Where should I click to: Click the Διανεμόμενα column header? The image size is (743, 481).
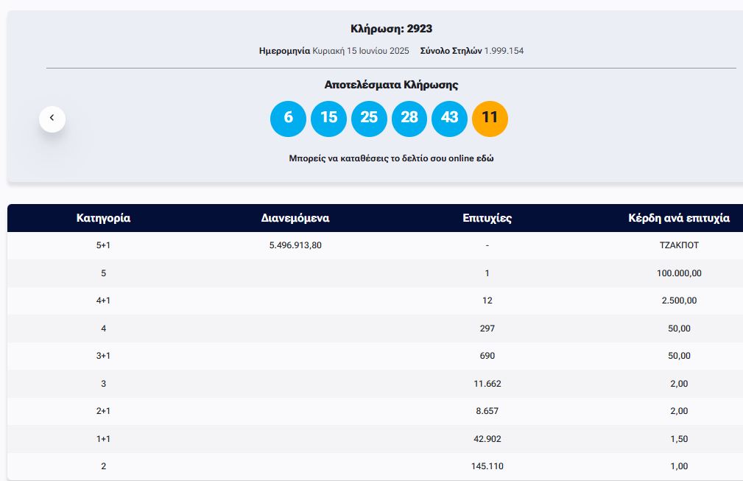[295, 218]
